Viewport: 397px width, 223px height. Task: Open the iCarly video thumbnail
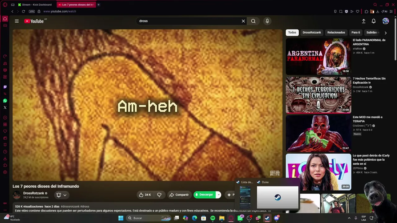point(318,172)
